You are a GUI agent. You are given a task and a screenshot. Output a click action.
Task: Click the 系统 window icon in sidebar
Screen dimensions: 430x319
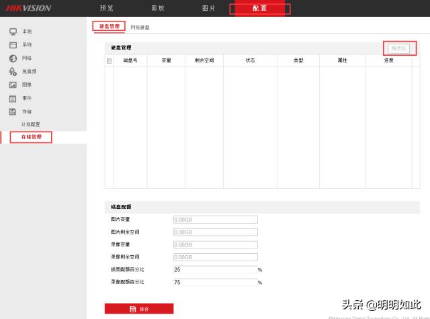tap(13, 45)
